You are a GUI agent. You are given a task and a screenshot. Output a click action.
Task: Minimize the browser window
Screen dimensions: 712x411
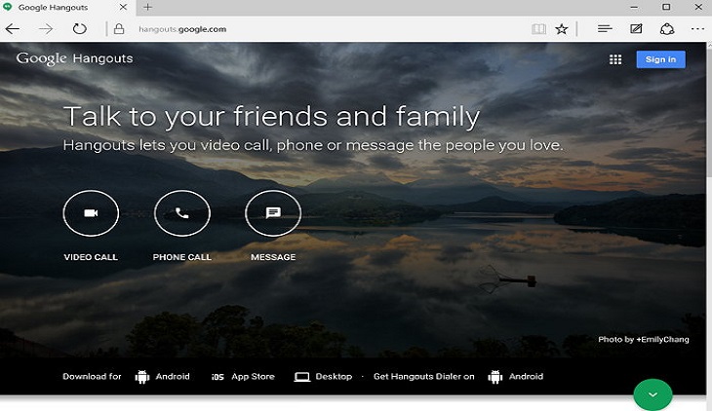(x=634, y=7)
